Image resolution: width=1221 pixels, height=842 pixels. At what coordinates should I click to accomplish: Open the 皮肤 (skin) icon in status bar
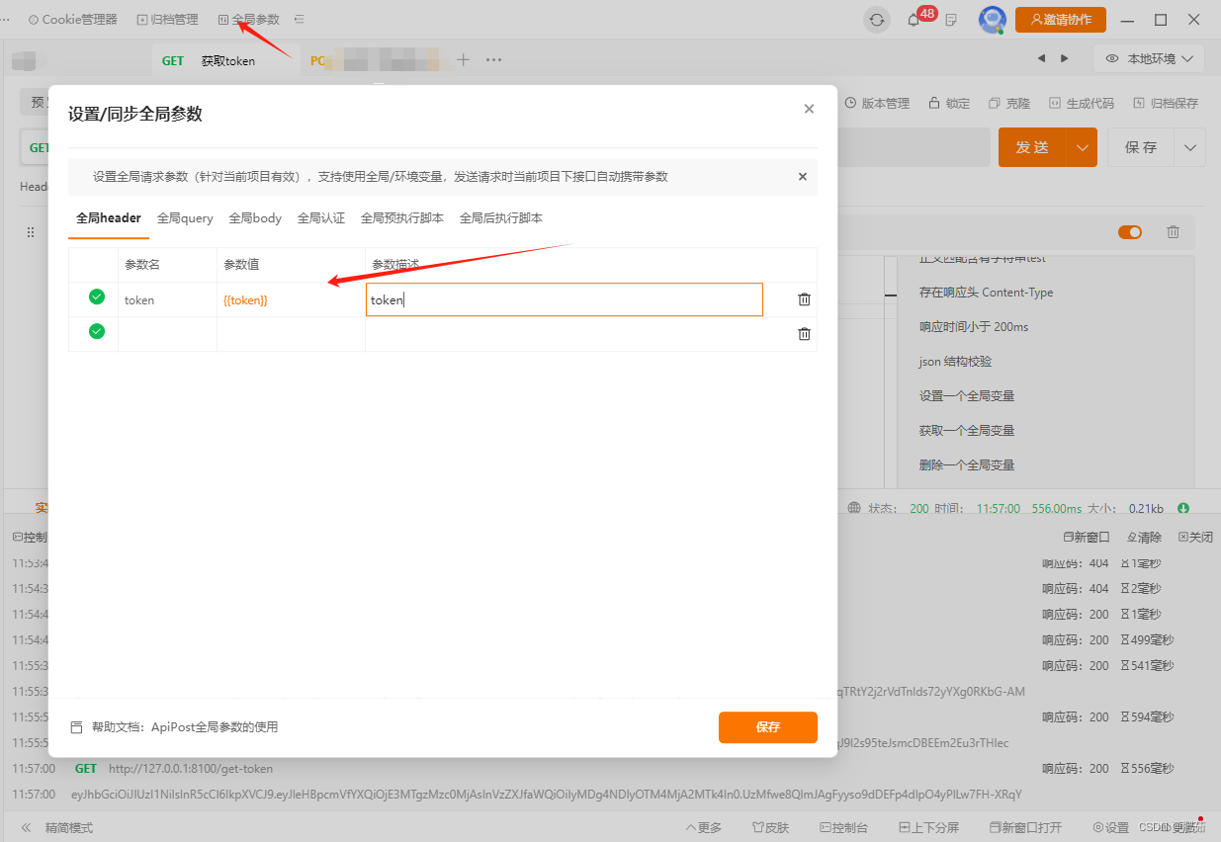(x=771, y=827)
